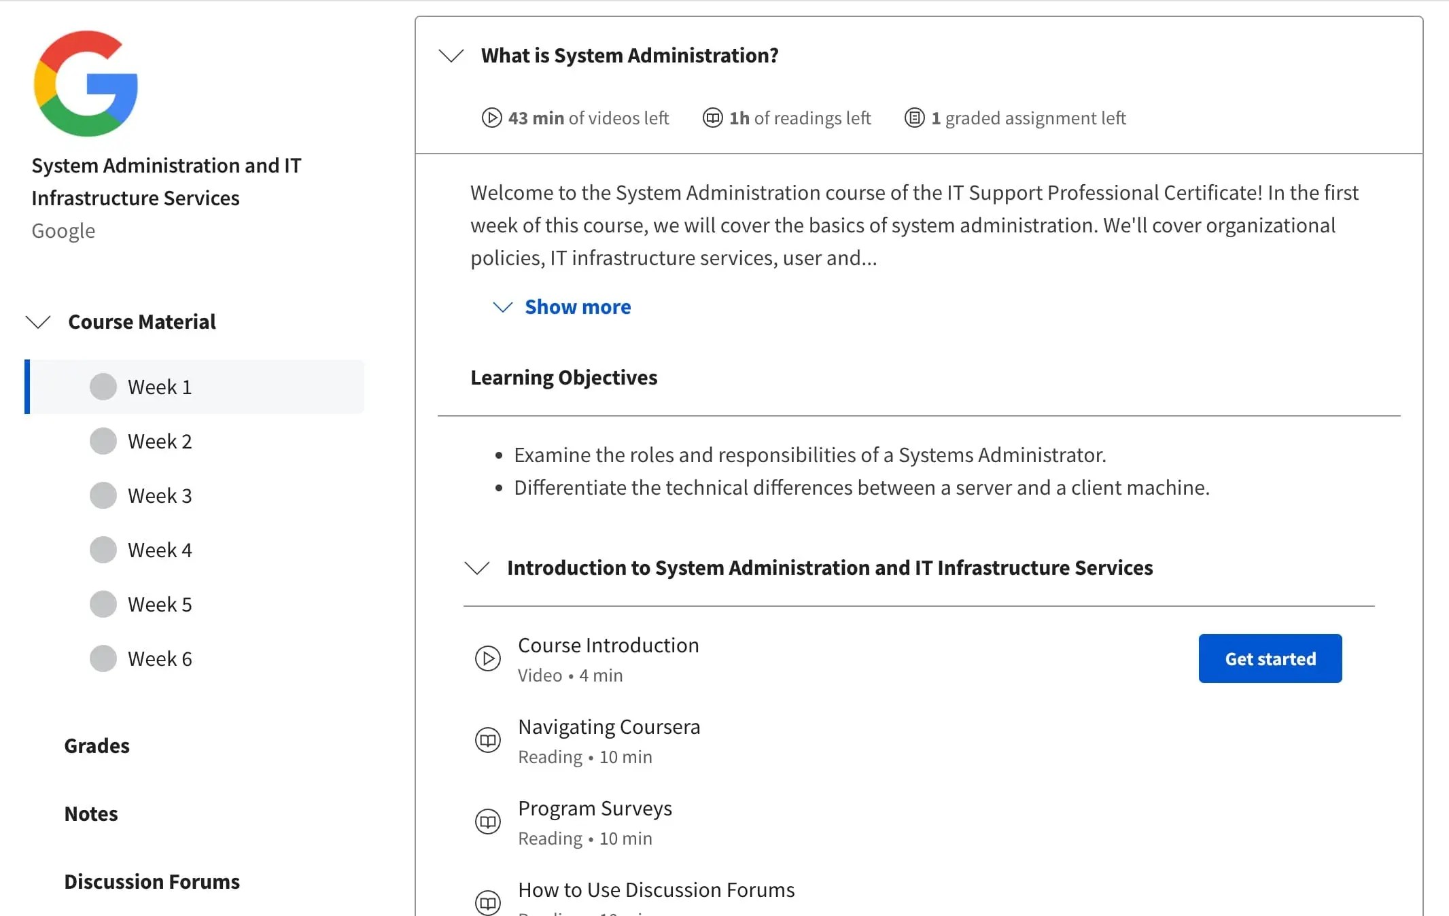Click the reading icon beside Program Surveys
Image resolution: width=1449 pixels, height=916 pixels.
[x=487, y=822]
